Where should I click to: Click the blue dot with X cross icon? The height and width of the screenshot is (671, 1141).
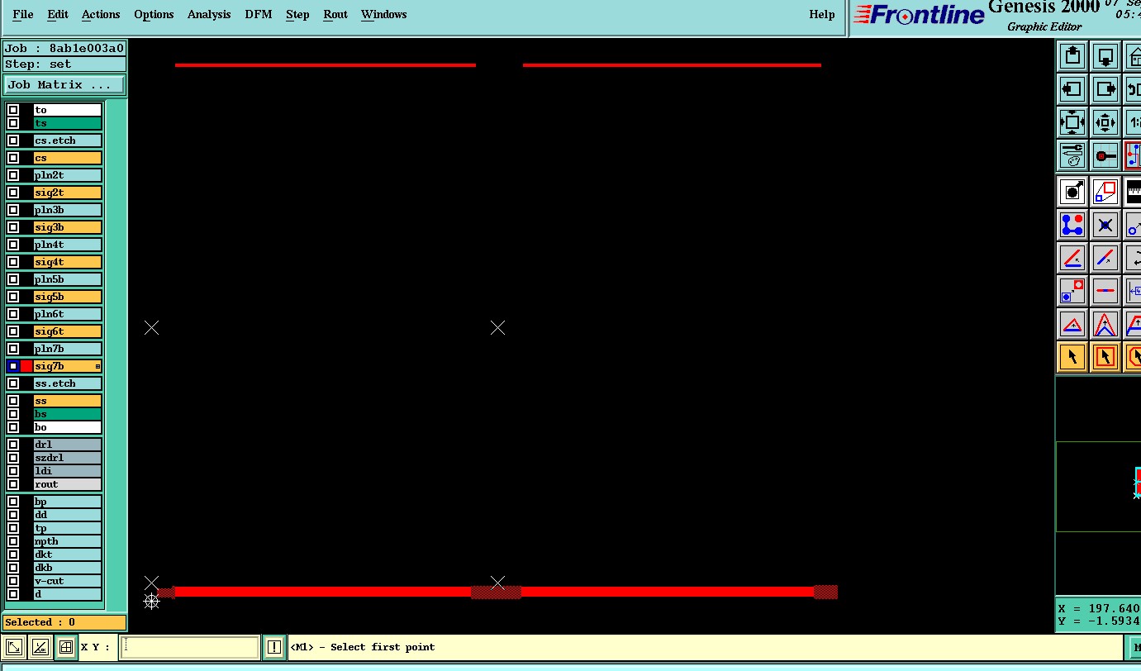pos(1105,225)
